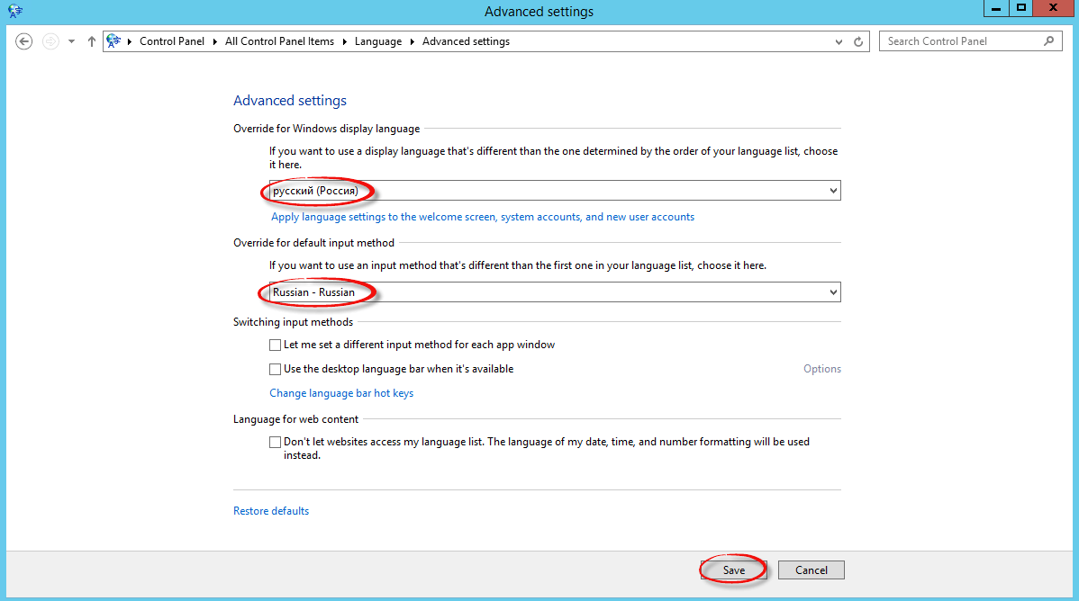Click Restore defaults link
1079x601 pixels.
coord(271,511)
